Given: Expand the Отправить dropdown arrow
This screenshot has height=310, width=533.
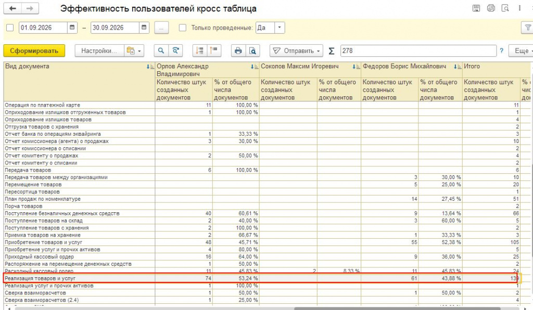Looking at the screenshot, I should click(x=319, y=51).
